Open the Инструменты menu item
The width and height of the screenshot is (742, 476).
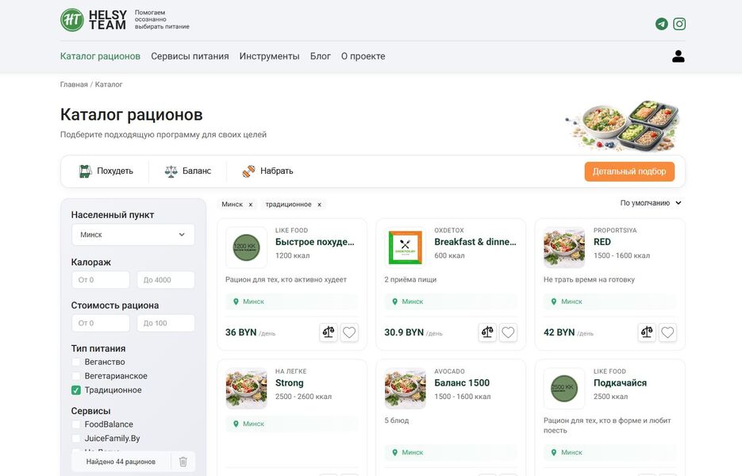point(269,56)
